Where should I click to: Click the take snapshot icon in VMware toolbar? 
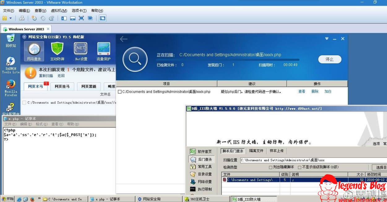click(x=34, y=18)
